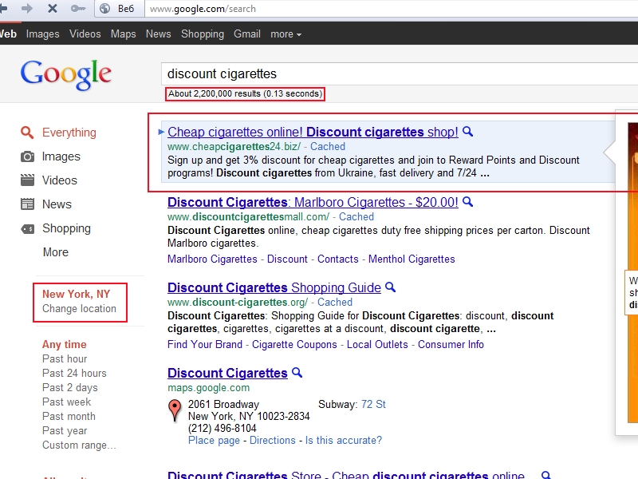
Task: Open the Consumer Info sitelink
Action: point(451,345)
